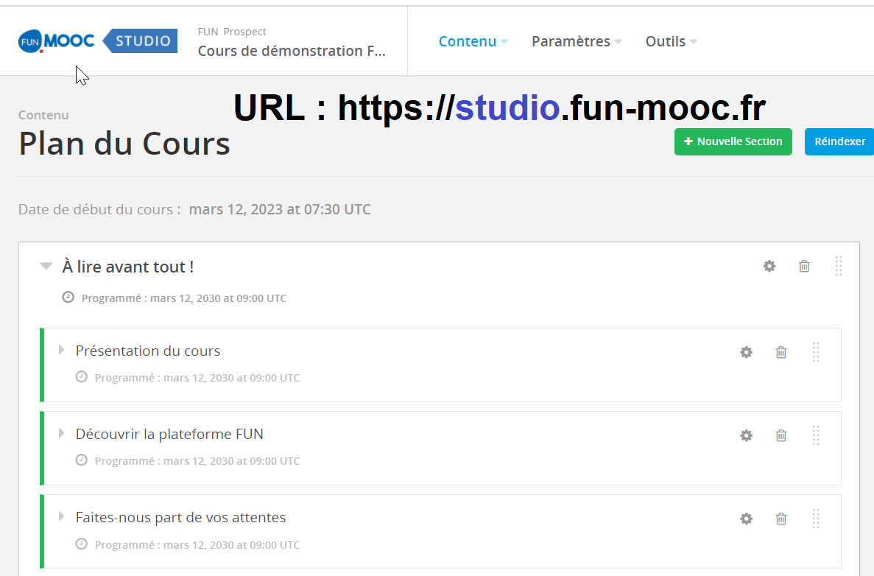Open the Paramètres dropdown menu
This screenshot has width=874, height=576.
coord(577,41)
